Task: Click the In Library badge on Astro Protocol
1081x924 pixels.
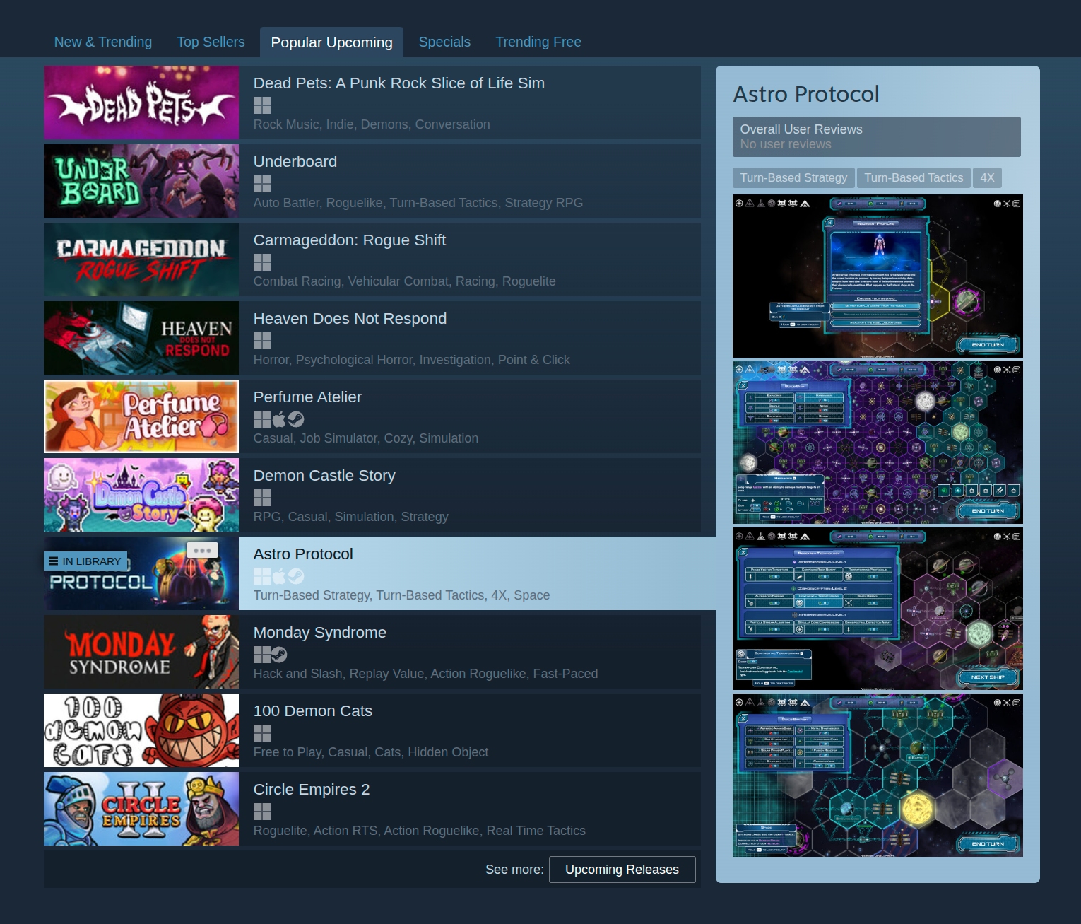Action: [85, 561]
